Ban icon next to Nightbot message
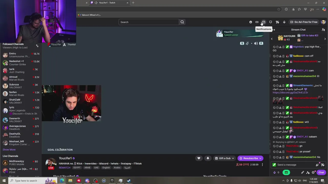This screenshot has width=328, height=184. (274, 47)
